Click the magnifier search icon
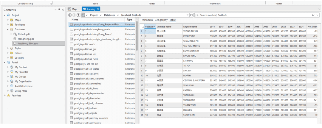 tap(313, 15)
